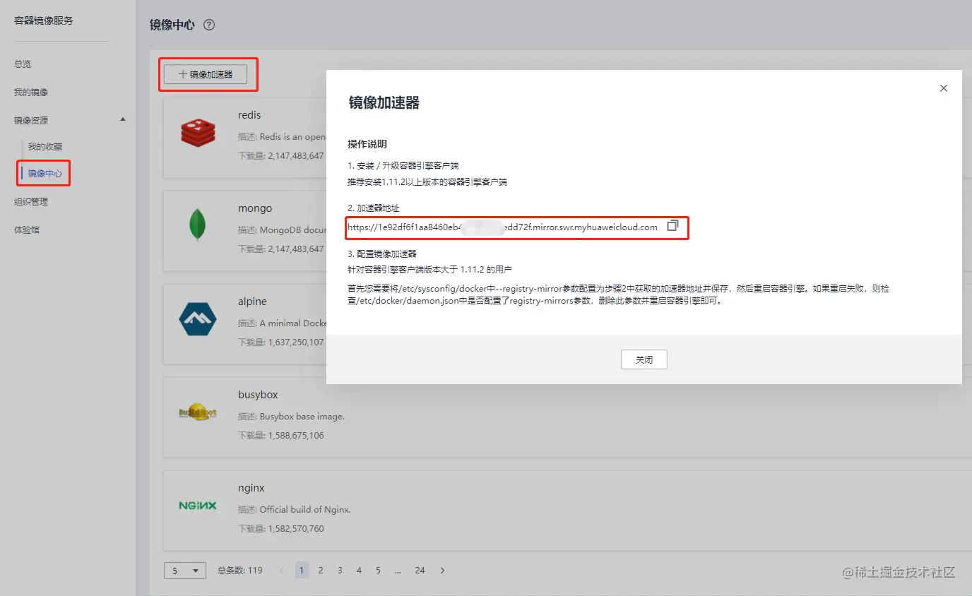
Task: Open the alpine image name
Action: (x=252, y=302)
